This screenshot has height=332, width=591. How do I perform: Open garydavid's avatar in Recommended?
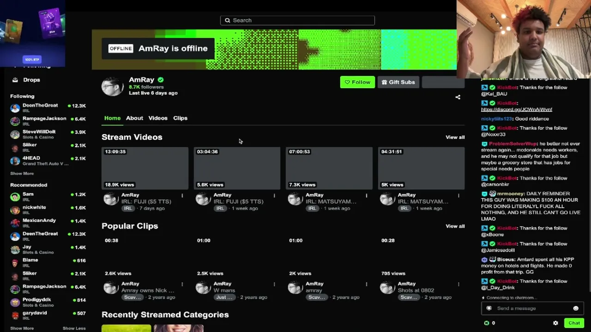15,316
